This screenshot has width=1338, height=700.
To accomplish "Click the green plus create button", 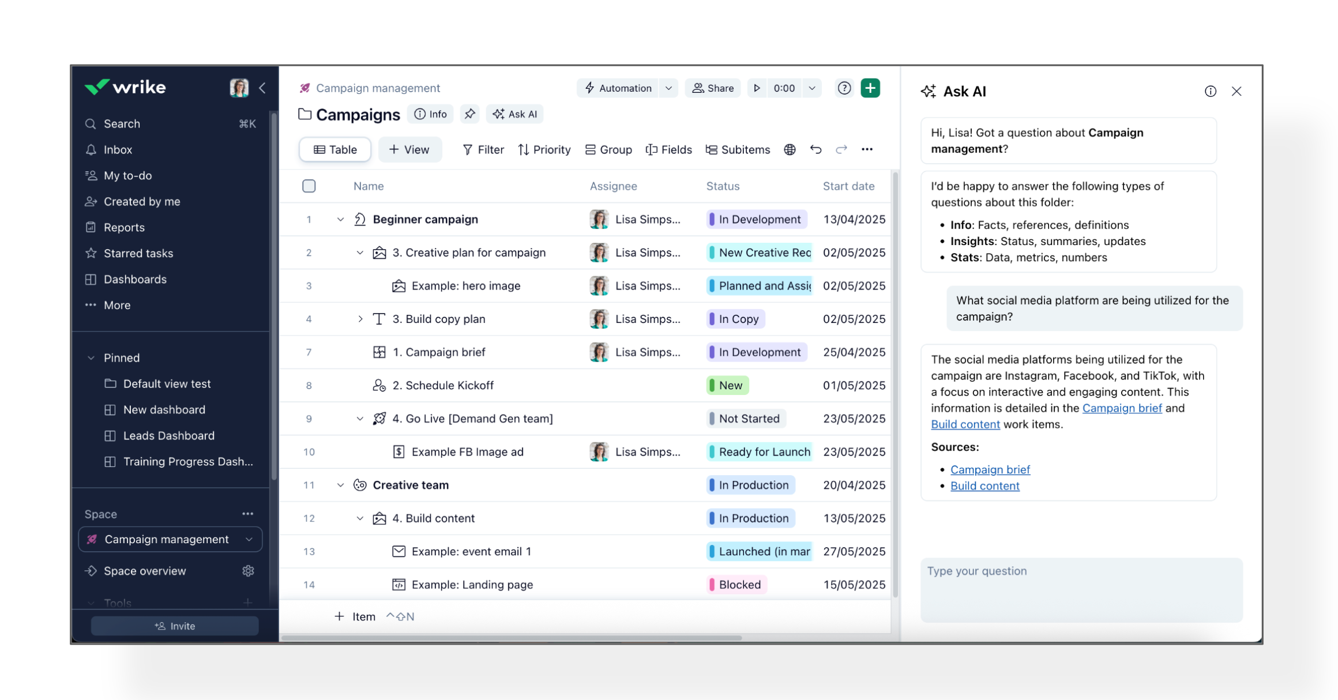I will pyautogui.click(x=870, y=88).
